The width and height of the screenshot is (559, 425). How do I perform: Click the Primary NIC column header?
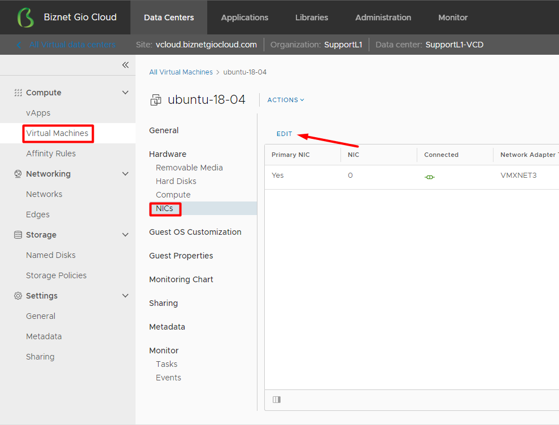click(291, 155)
